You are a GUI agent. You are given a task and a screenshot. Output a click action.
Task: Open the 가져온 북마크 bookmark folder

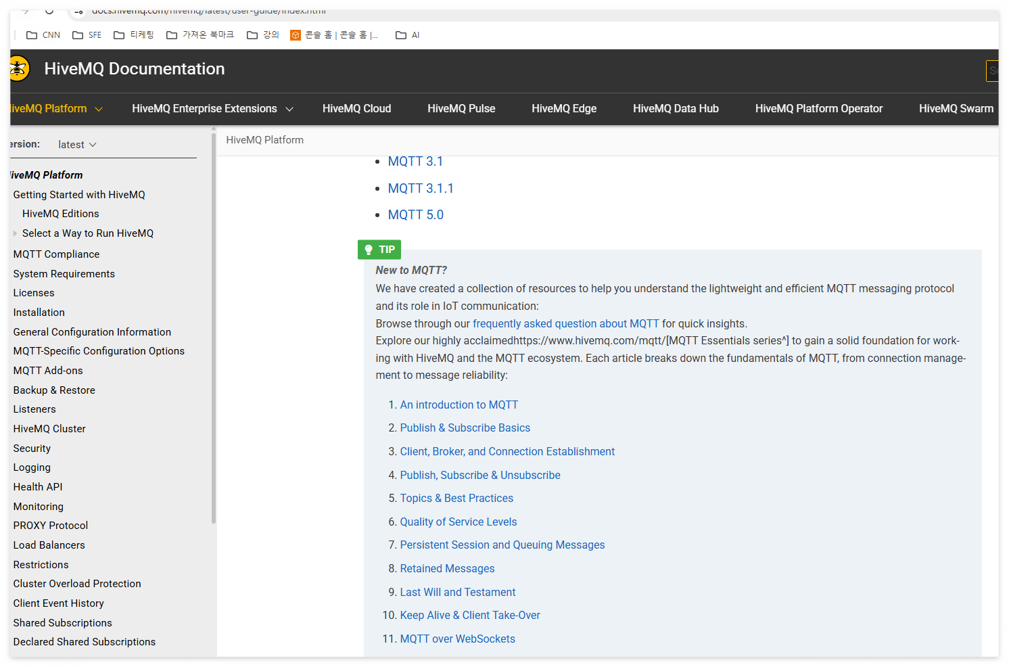click(x=200, y=35)
